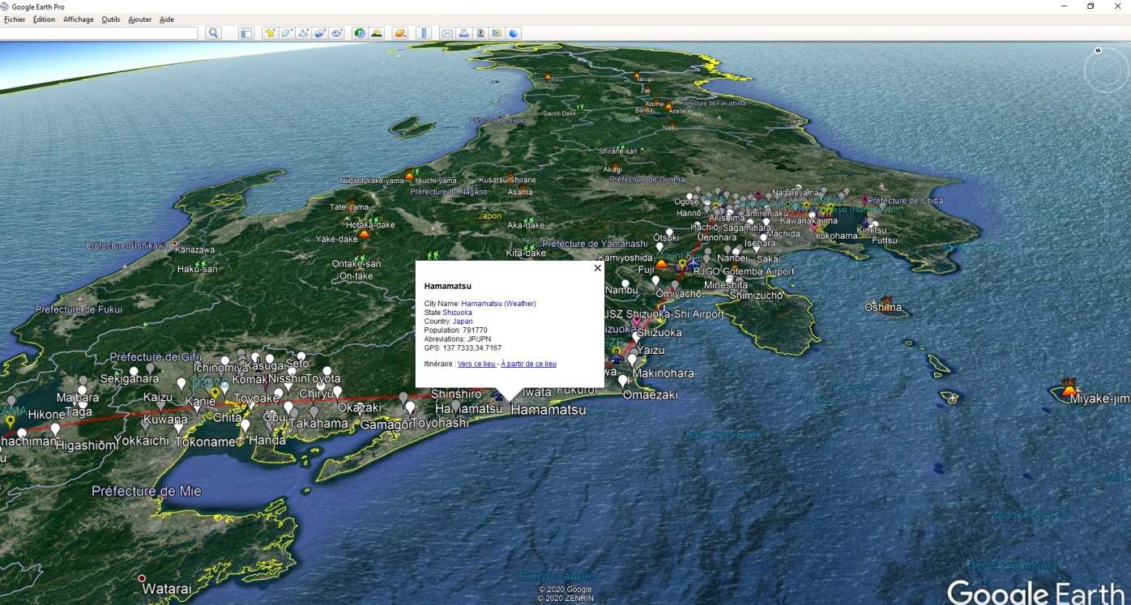
Task: Click the save image icon
Action: click(x=480, y=33)
